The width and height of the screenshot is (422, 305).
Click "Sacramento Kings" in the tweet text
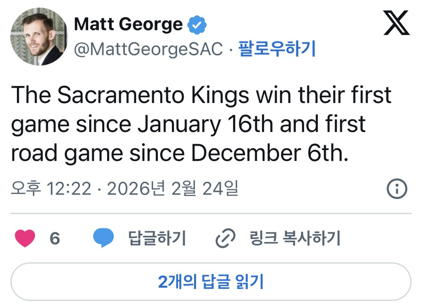tap(153, 95)
